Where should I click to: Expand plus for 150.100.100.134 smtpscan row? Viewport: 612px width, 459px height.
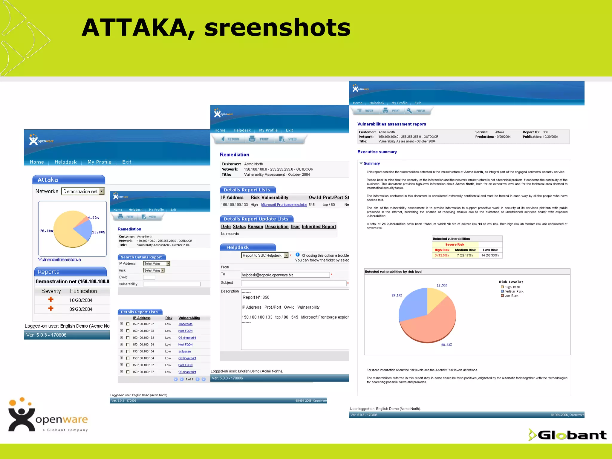pyautogui.click(x=121, y=351)
